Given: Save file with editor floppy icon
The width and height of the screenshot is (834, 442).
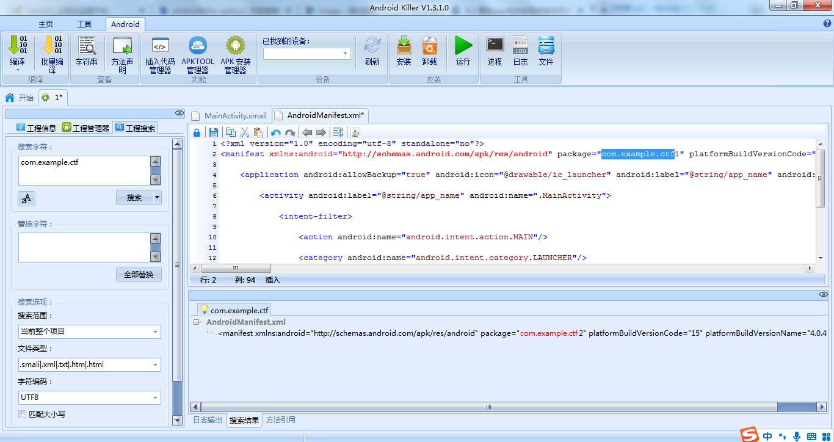Looking at the screenshot, I should [214, 132].
